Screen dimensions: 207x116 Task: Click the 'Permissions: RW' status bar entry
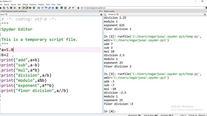pos(134,115)
